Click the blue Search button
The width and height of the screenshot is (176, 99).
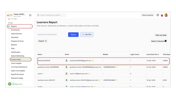(73, 35)
